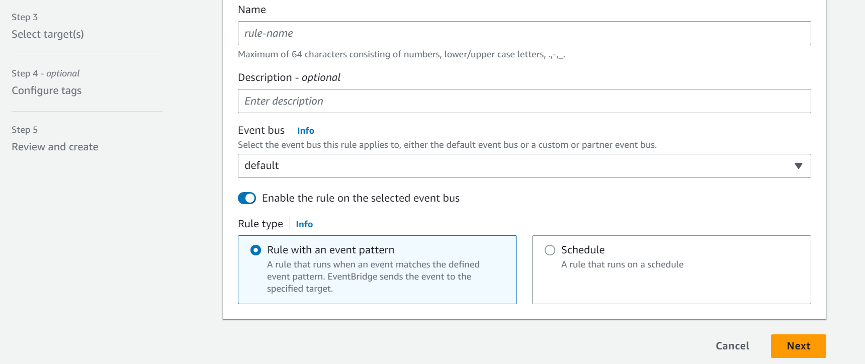Go to Step 5 Review and create
The image size is (865, 364).
click(55, 147)
